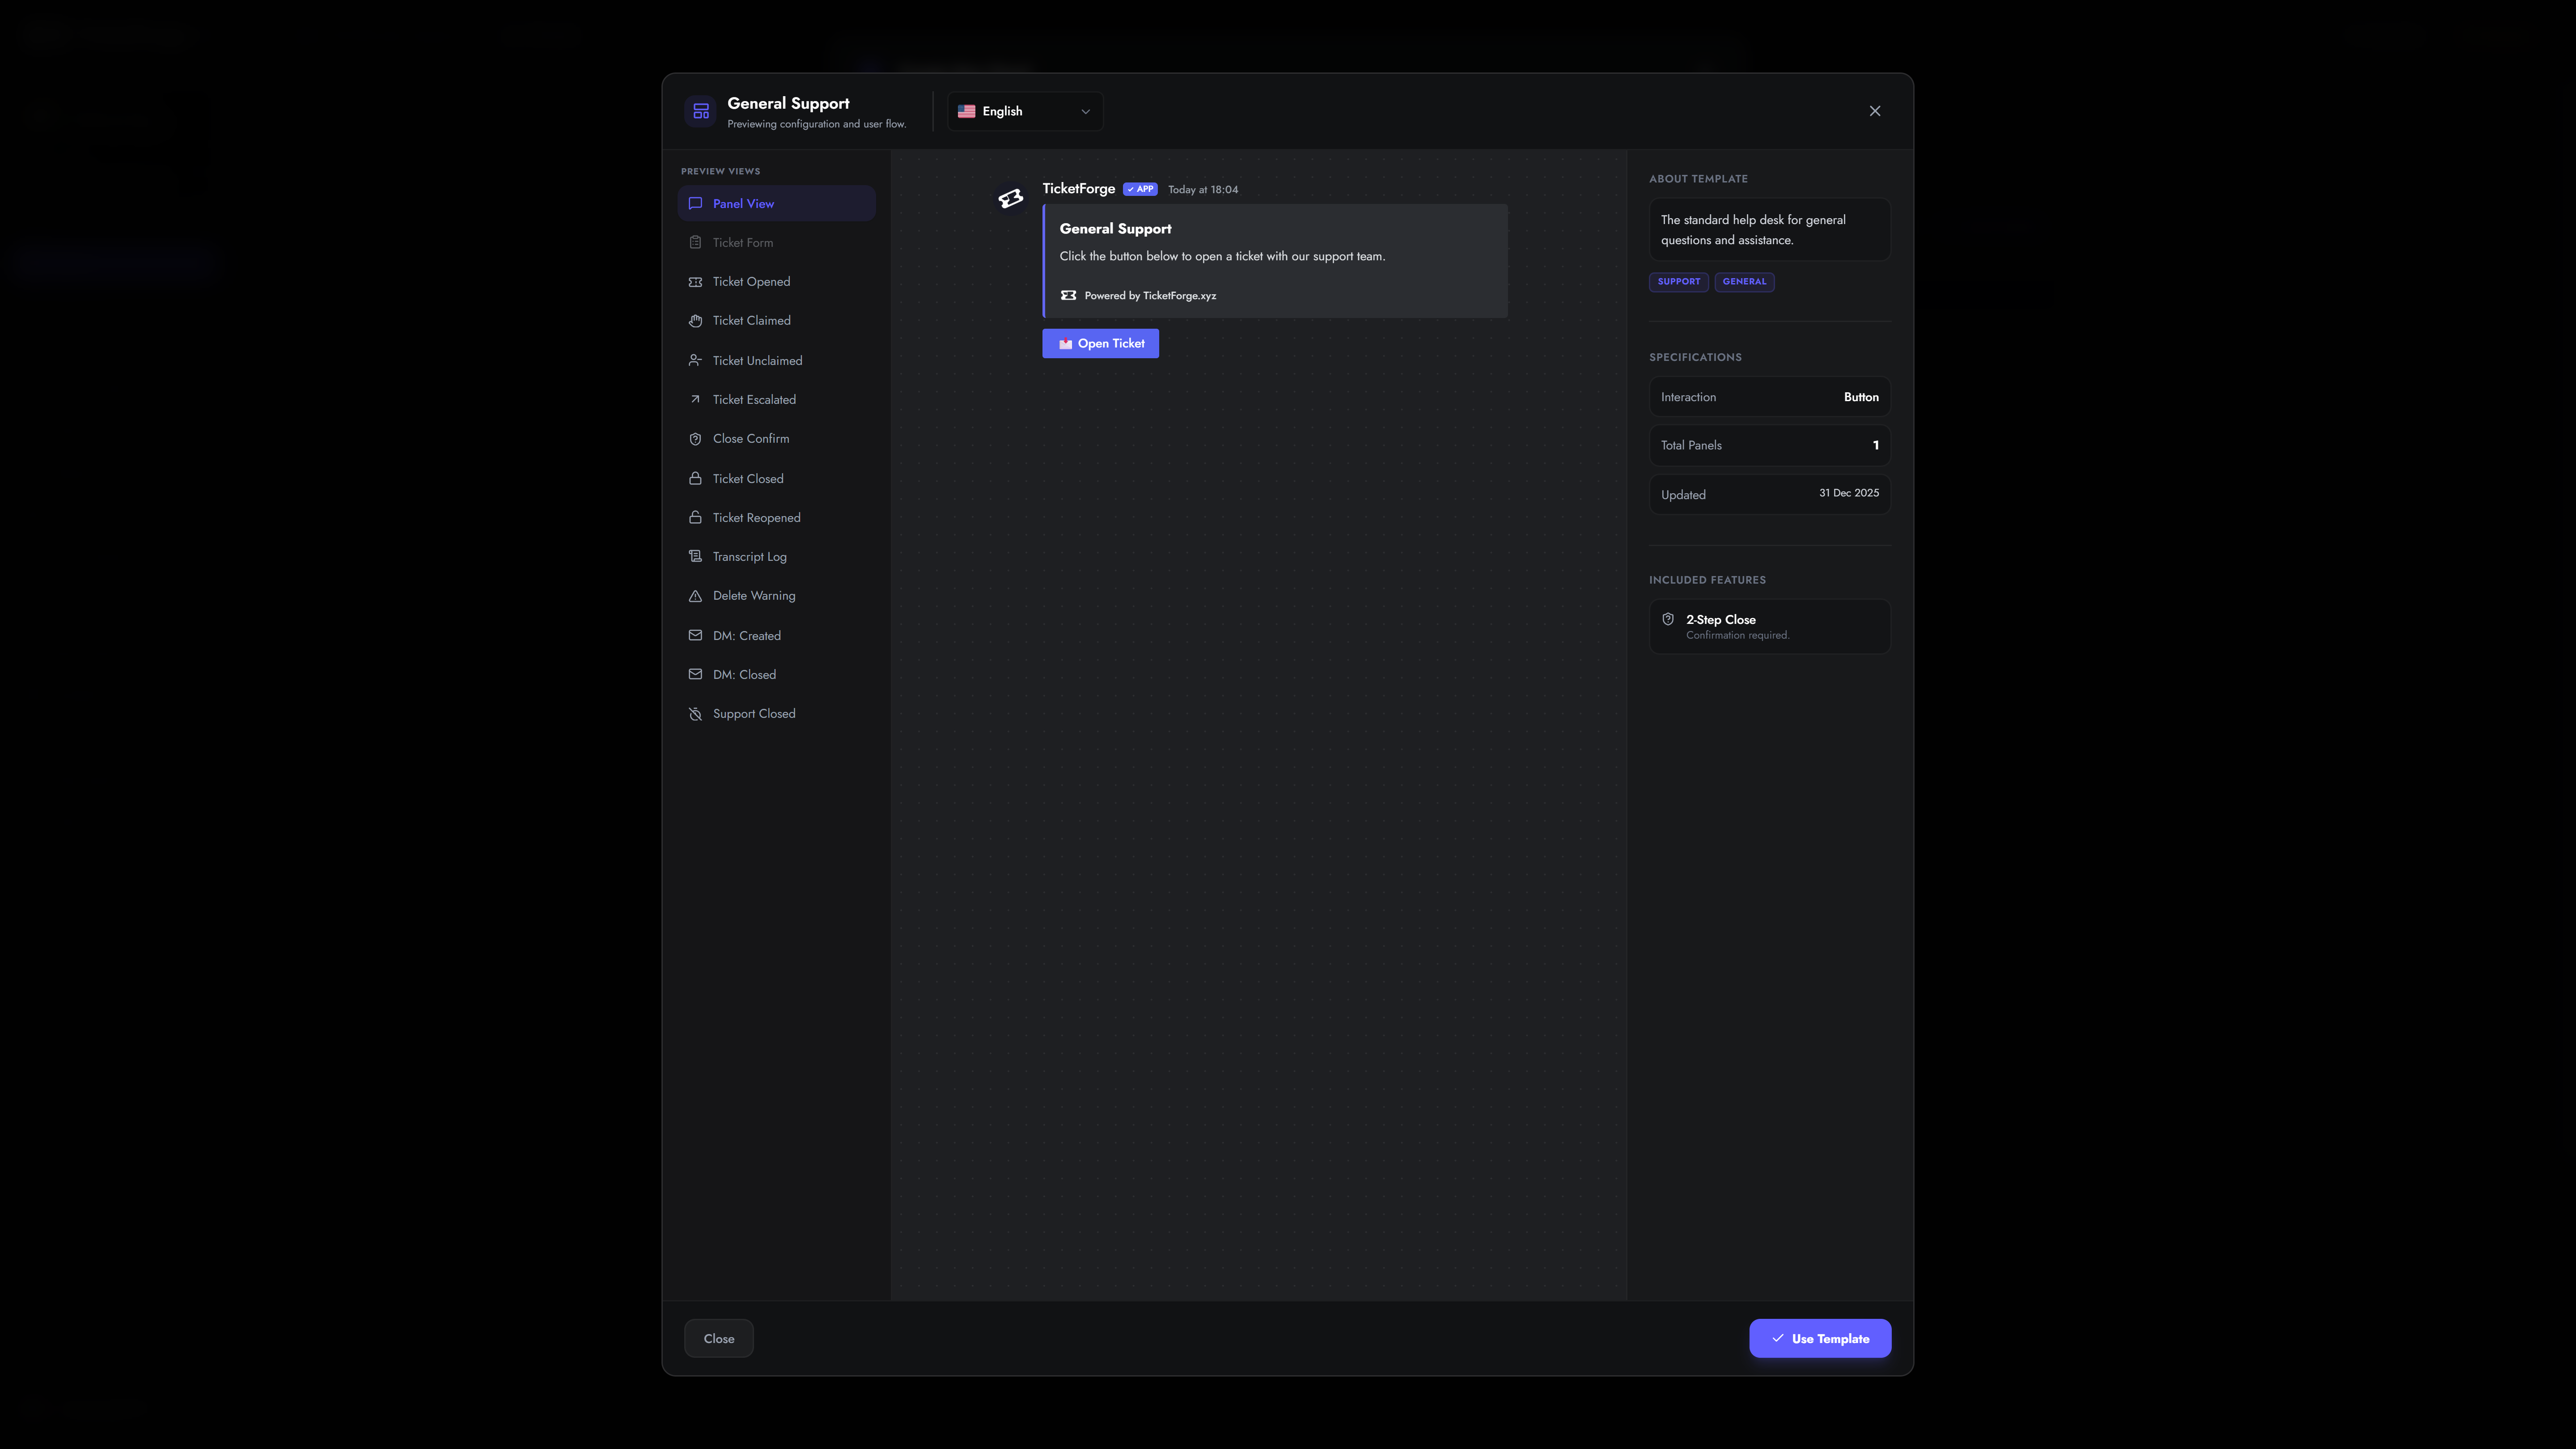Click the DM: Closed envelope icon
The width and height of the screenshot is (2576, 1449).
coord(695,674)
